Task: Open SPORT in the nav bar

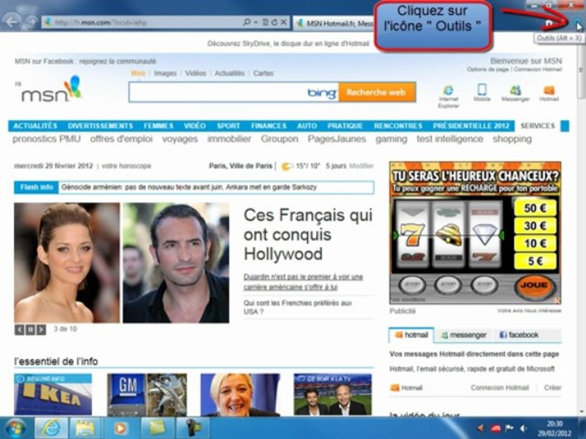Action: click(228, 126)
